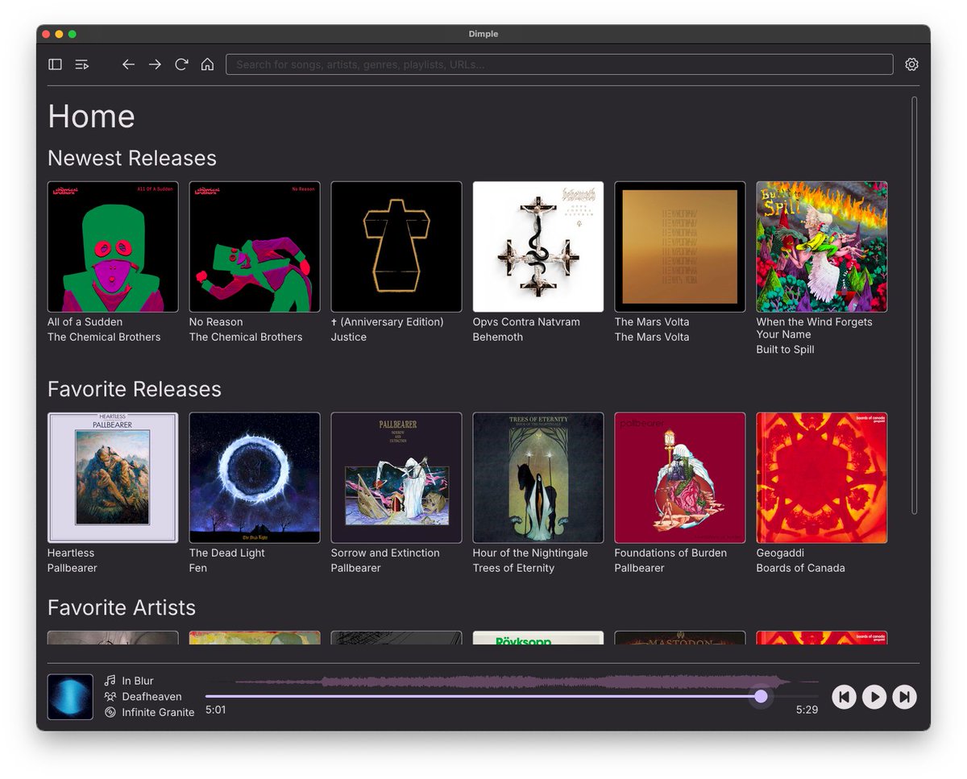Open Foundations of Burden album cover
This screenshot has width=967, height=779.
(680, 478)
